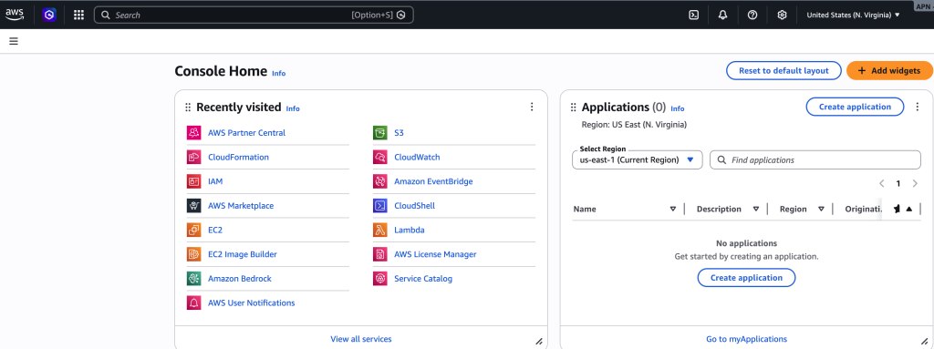
Task: Click page number 1 in pagination
Action: tap(898, 183)
